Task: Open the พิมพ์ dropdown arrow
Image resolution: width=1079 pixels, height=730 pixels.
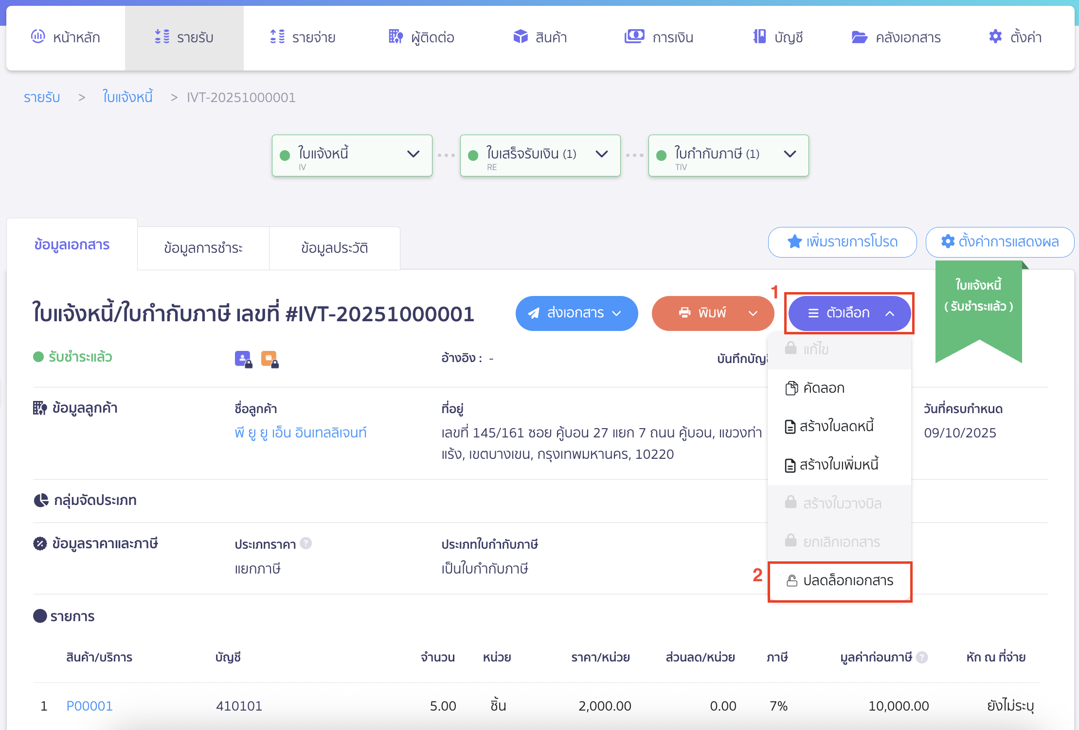Action: (x=752, y=313)
